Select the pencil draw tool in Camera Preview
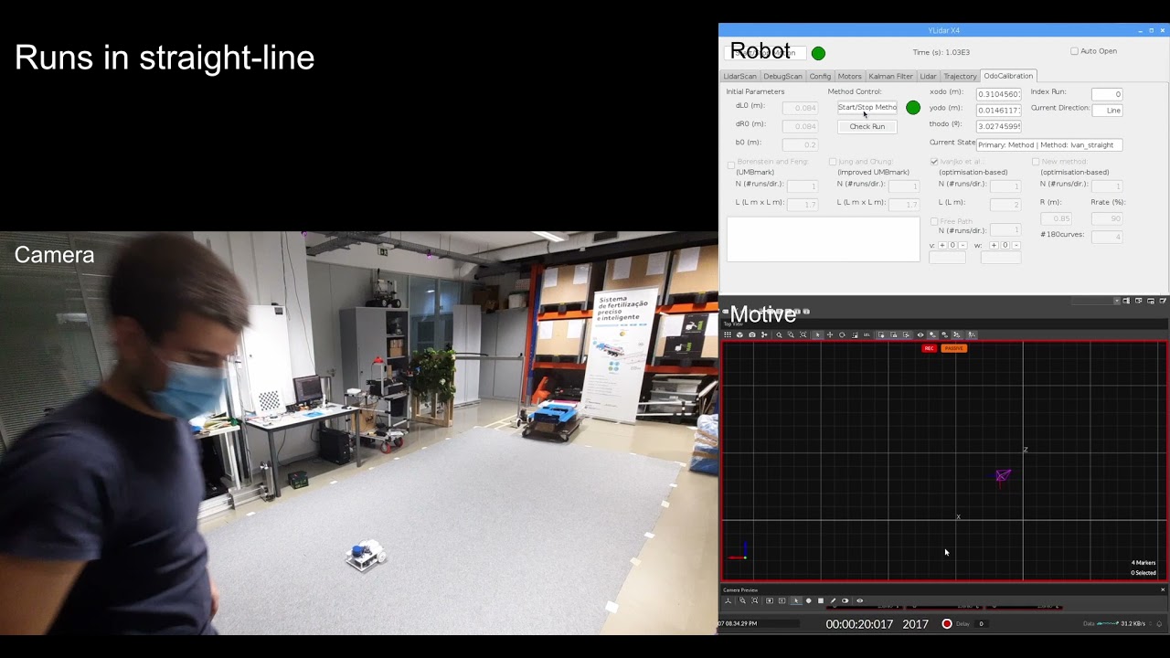 [x=833, y=600]
